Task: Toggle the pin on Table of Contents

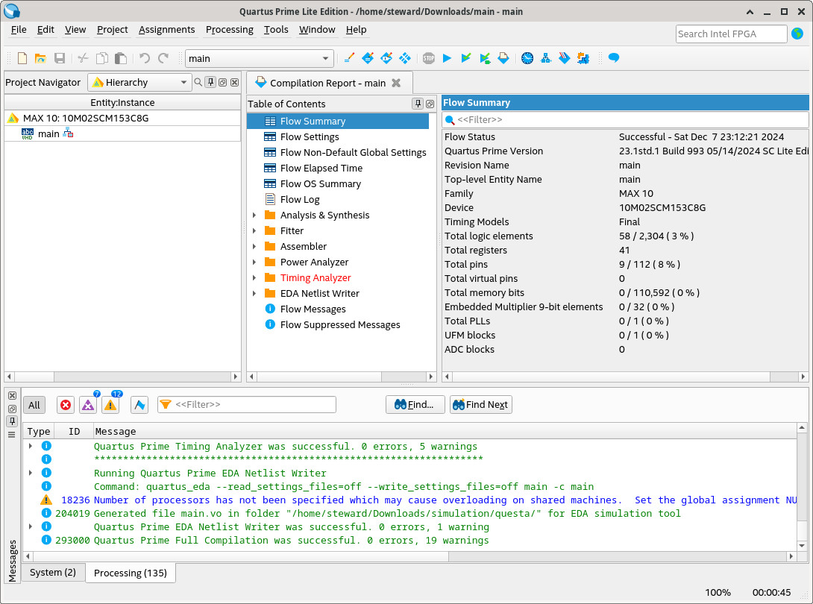Action: (x=418, y=104)
